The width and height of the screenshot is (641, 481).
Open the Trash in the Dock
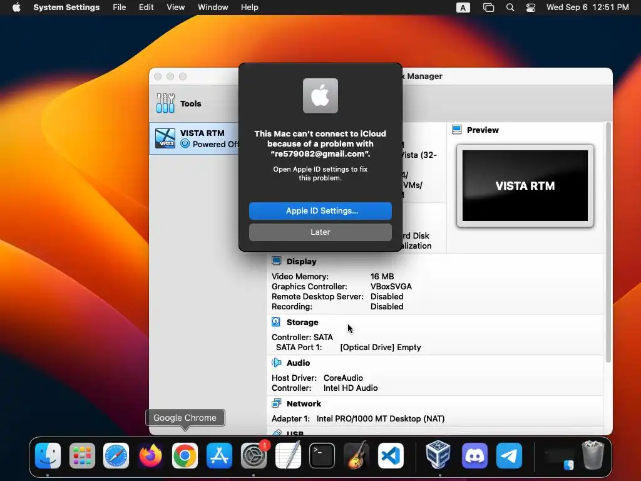click(593, 455)
